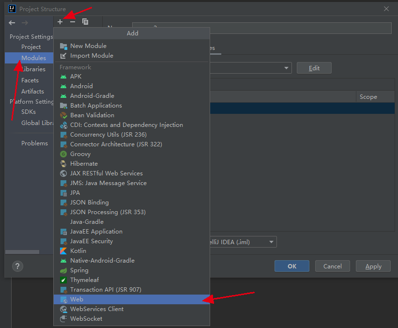Close the Project Structure dialog
The height and width of the screenshot is (328, 398).
(386, 9)
